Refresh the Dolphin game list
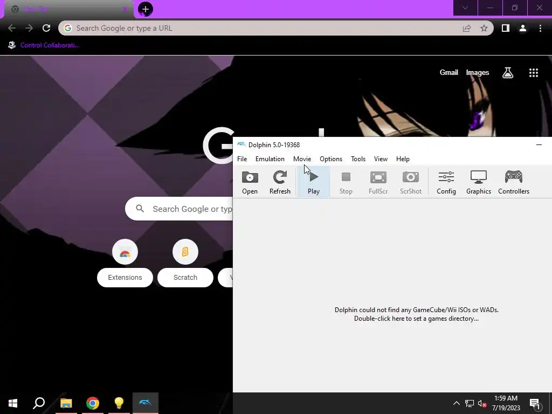The width and height of the screenshot is (552, 414). tap(280, 182)
